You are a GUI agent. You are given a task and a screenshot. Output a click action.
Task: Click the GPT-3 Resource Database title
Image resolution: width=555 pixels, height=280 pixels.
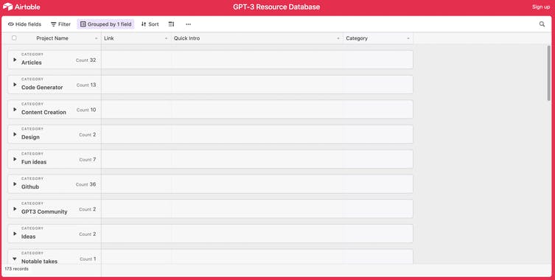276,7
